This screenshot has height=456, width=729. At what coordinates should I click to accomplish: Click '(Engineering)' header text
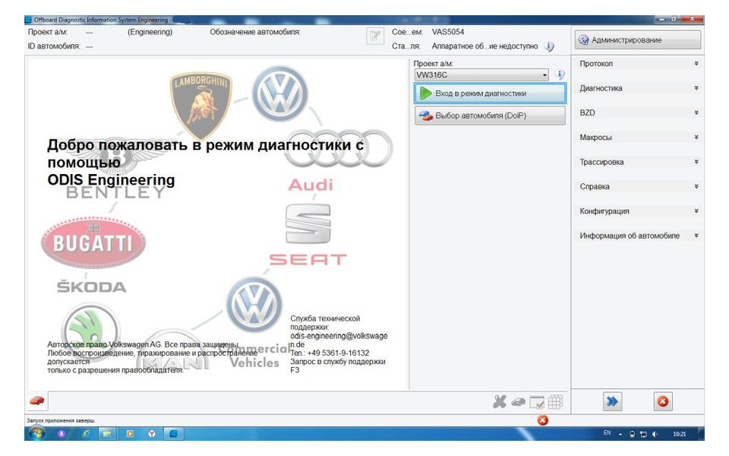tap(150, 32)
